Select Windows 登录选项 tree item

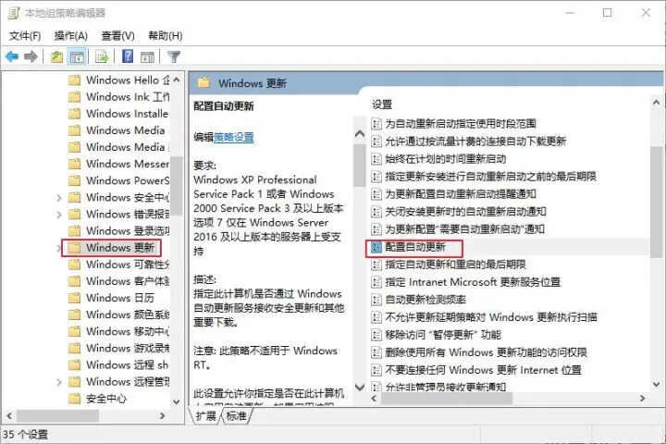[128, 230]
